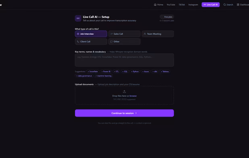Click the Free plan badge
249x158 pixels.
point(167,17)
